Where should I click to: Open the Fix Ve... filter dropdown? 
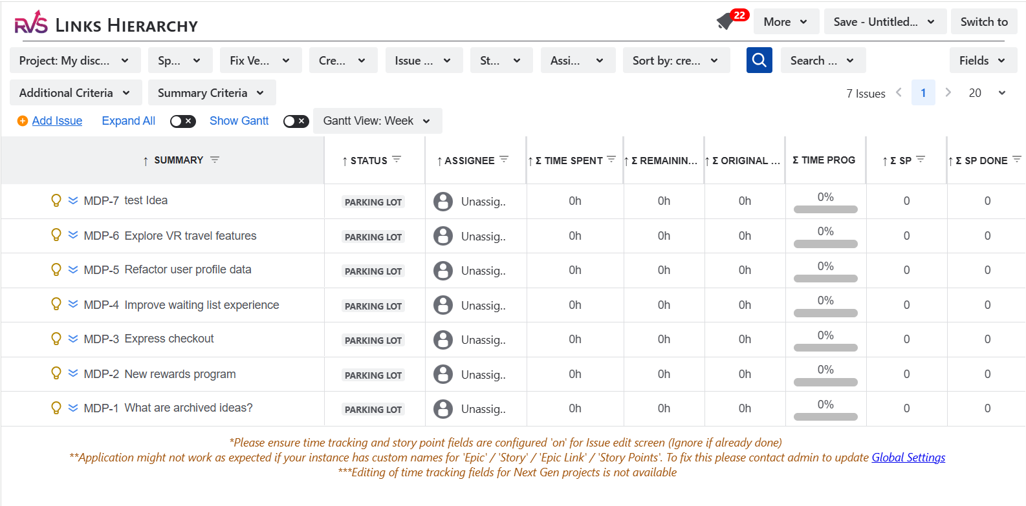coord(261,60)
